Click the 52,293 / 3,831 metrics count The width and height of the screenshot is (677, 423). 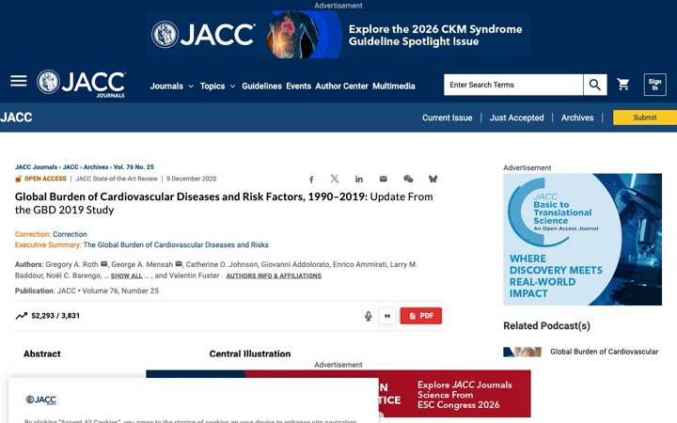coord(55,316)
